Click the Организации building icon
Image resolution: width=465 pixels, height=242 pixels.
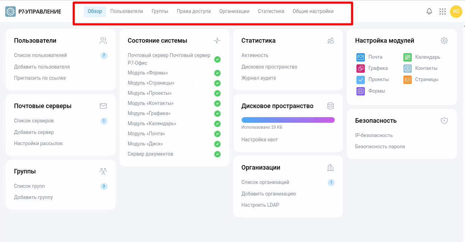pyautogui.click(x=331, y=168)
